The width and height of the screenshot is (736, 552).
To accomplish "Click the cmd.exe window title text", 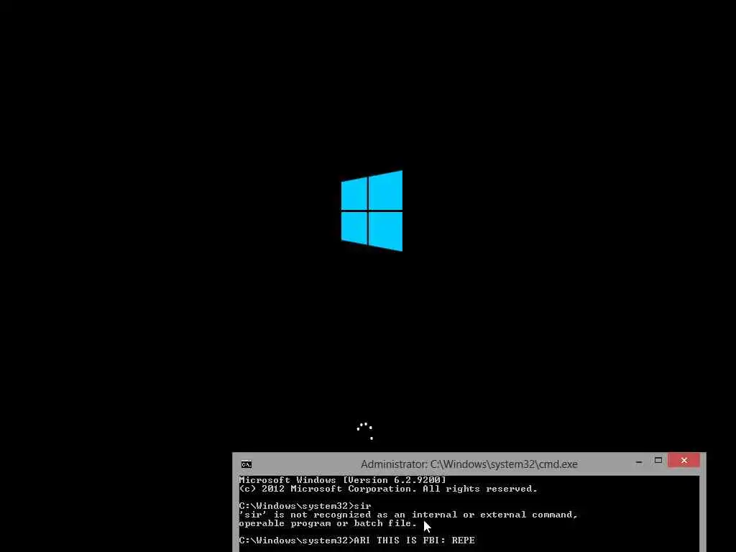I will (x=469, y=464).
